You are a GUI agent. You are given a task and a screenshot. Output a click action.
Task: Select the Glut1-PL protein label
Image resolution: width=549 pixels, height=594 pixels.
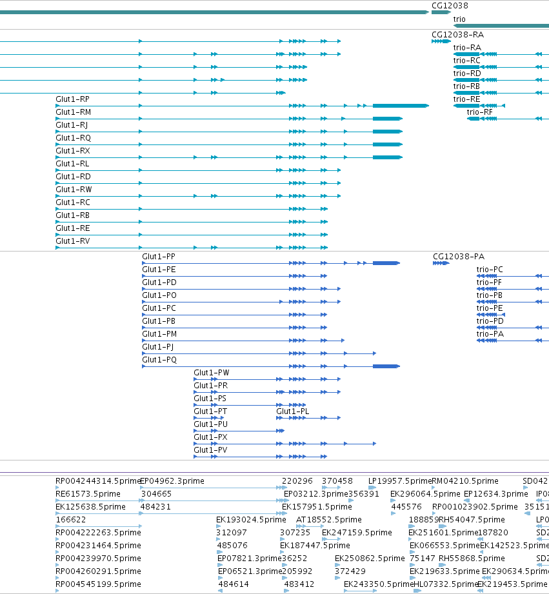click(x=292, y=411)
